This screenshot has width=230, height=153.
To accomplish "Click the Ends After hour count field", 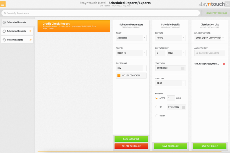I will point(171,98).
